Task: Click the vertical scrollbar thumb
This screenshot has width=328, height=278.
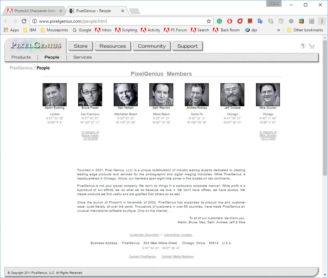Action: (x=325, y=107)
